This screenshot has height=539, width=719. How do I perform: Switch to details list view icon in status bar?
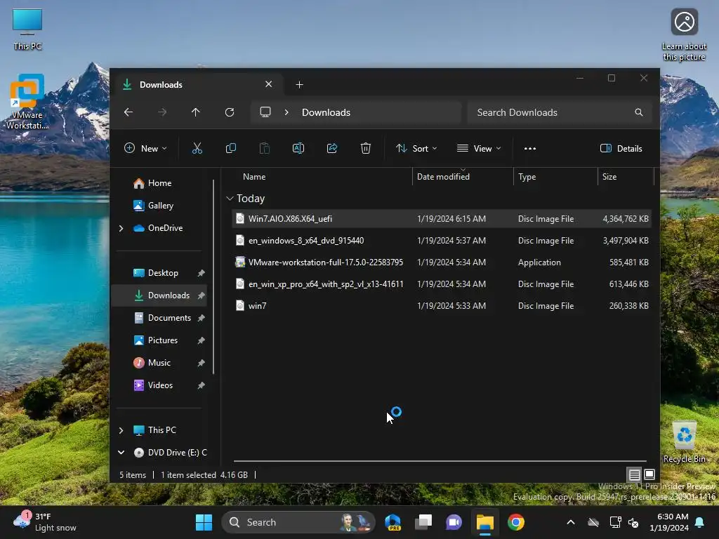[x=634, y=475]
